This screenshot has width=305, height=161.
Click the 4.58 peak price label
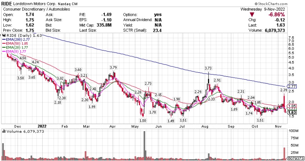[23, 58]
